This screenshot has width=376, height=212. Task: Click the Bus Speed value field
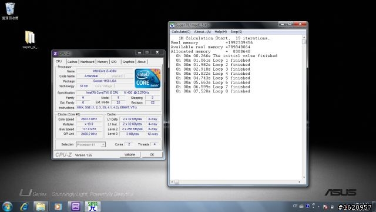tap(89, 129)
